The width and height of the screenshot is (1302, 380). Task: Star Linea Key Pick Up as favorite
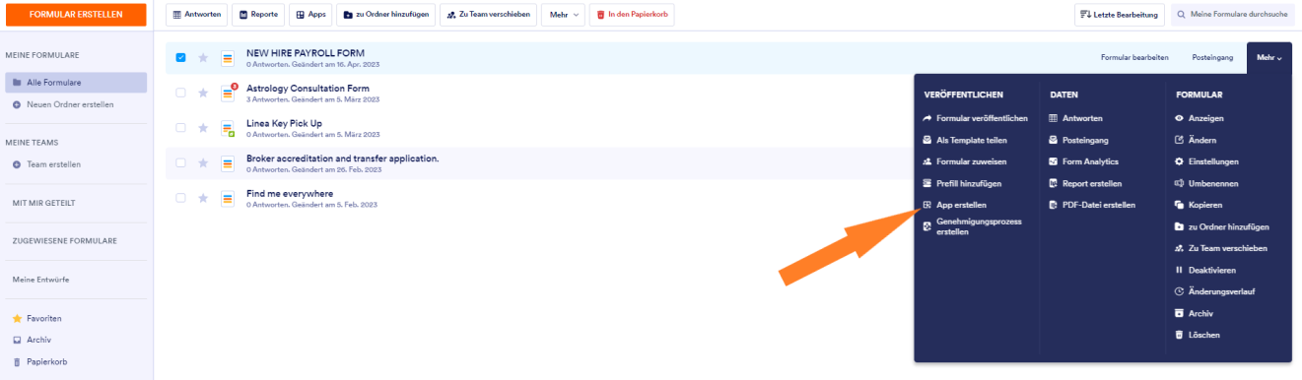[x=203, y=128]
